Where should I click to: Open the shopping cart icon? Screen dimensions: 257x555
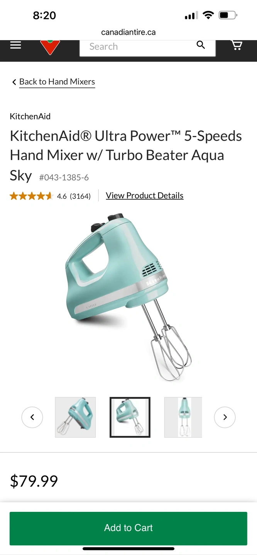click(x=237, y=45)
